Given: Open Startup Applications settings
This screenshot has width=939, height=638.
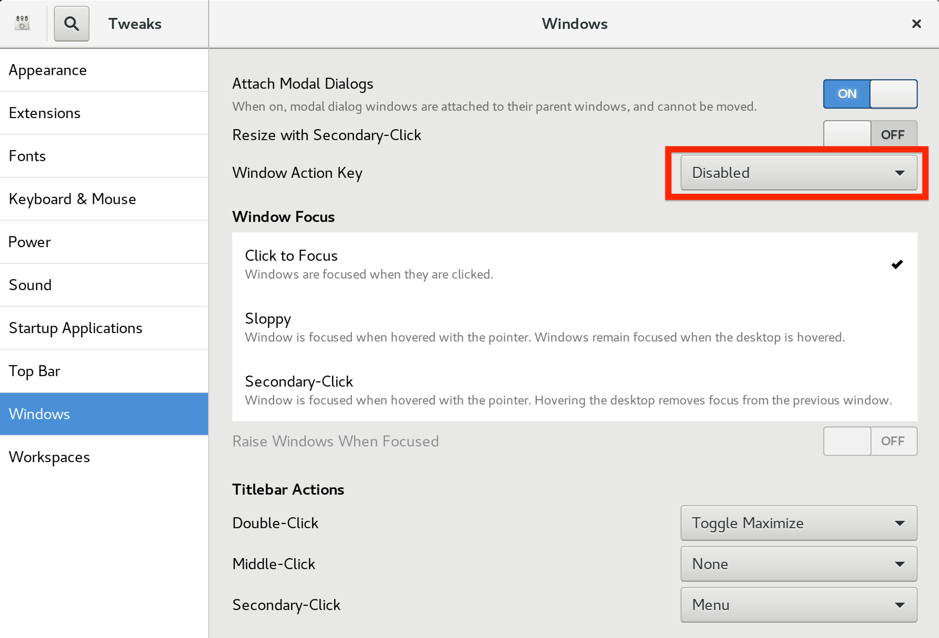Looking at the screenshot, I should click(x=75, y=328).
